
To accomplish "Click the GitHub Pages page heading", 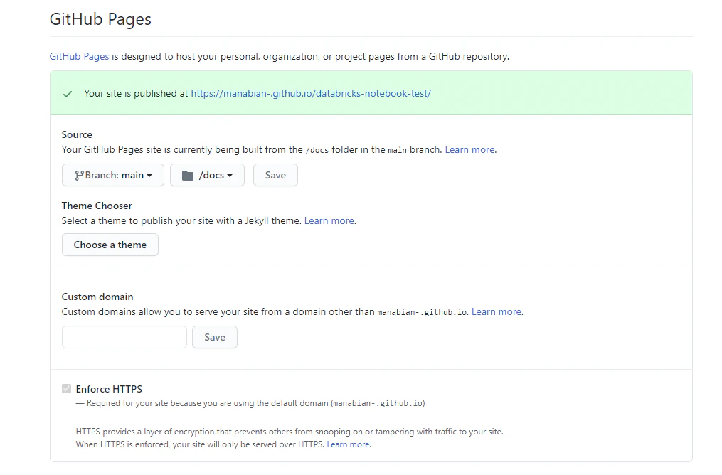I will click(100, 19).
